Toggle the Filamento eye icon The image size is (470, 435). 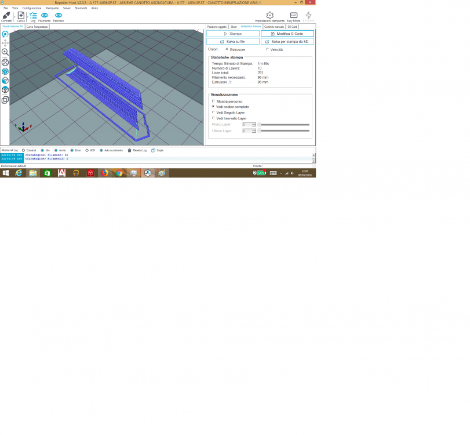(x=45, y=15)
